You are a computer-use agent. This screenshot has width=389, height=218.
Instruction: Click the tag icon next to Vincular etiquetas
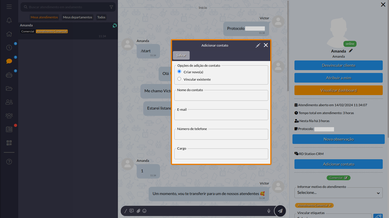coord(378,217)
